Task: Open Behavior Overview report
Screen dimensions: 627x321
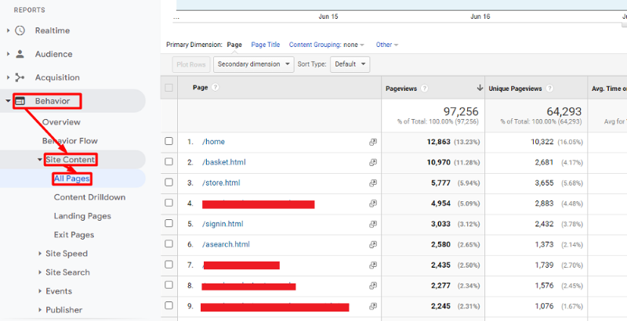Action: (x=61, y=122)
